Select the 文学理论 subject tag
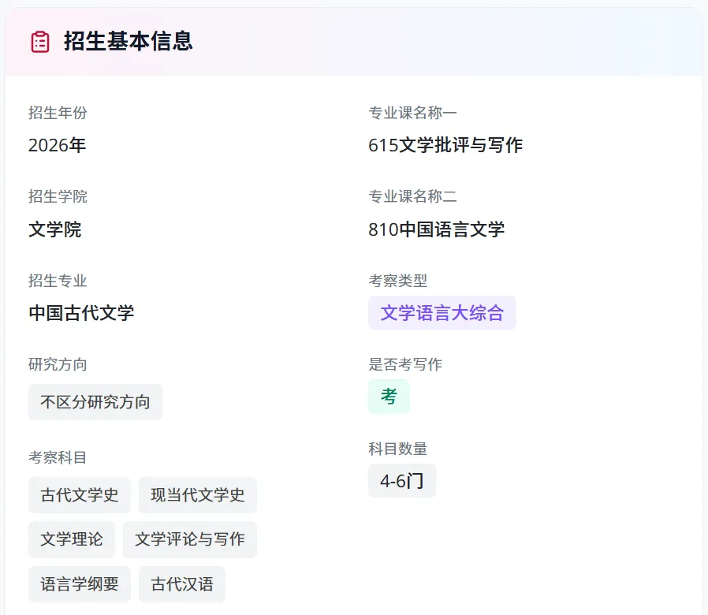 click(72, 539)
